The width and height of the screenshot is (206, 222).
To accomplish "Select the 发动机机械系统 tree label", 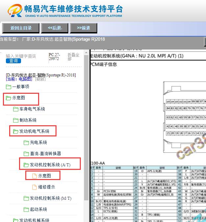I will coord(34,220).
